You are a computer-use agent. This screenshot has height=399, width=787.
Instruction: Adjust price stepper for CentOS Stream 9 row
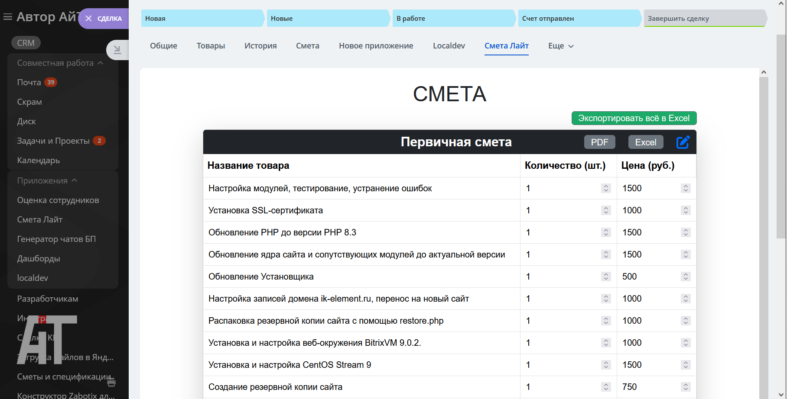click(x=686, y=365)
